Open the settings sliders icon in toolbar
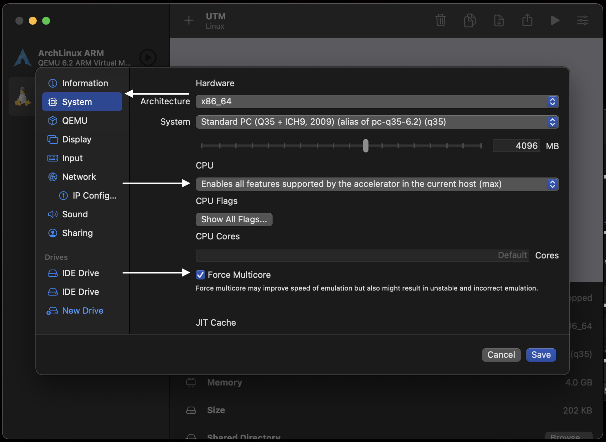606x442 pixels. point(583,20)
